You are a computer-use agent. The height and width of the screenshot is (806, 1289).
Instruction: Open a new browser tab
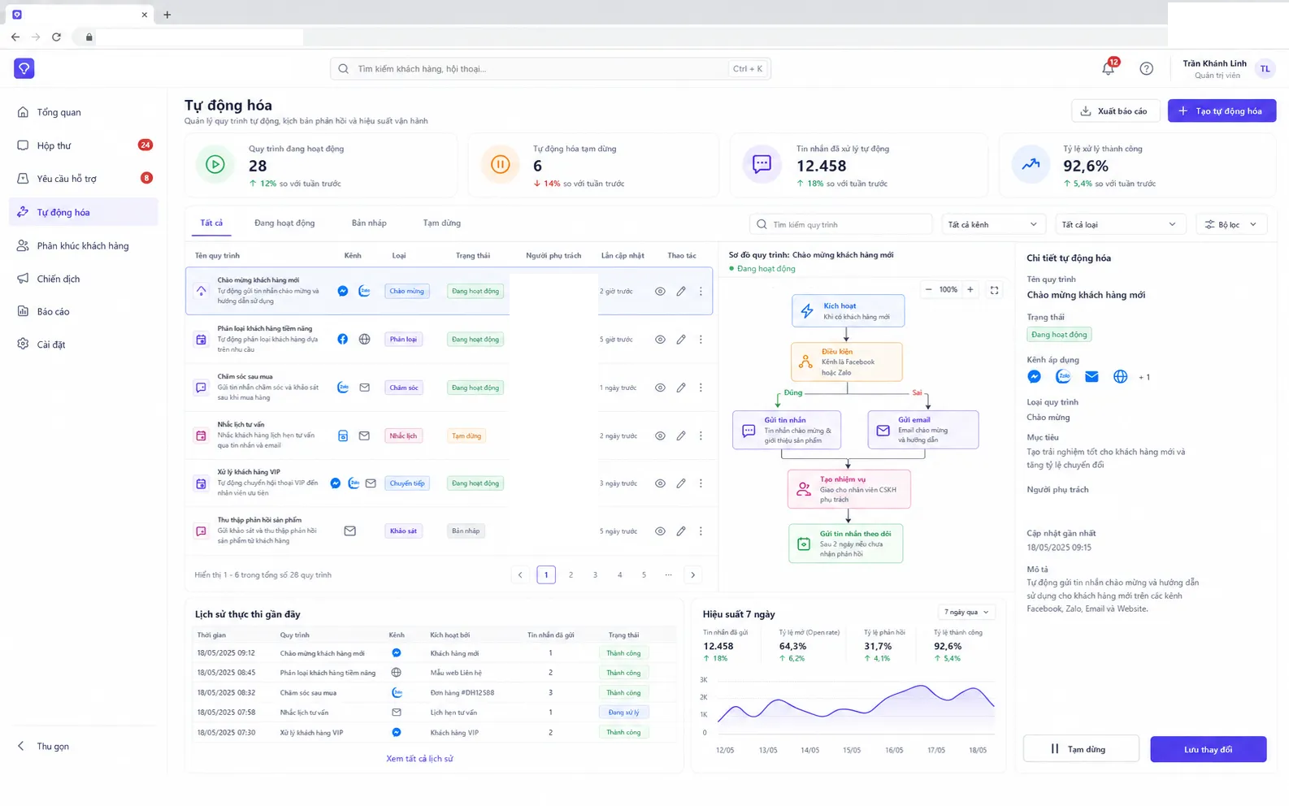(x=167, y=15)
